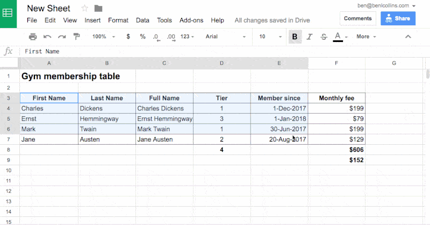430x225 pixels.
Task: Open the View menu
Action: point(70,20)
